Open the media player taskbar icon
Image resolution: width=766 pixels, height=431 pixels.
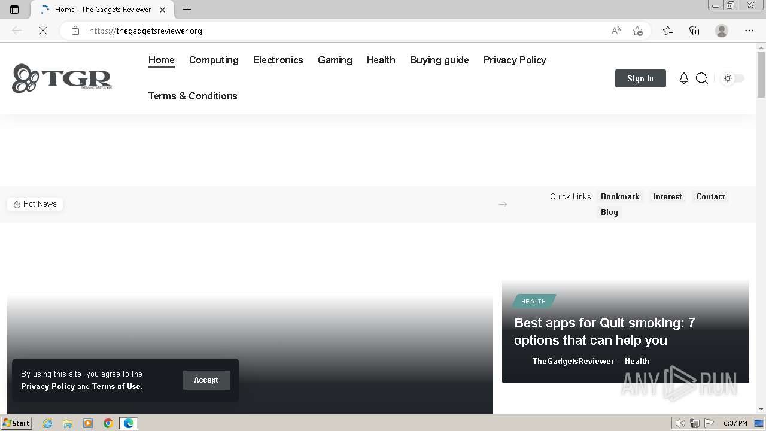[88, 423]
